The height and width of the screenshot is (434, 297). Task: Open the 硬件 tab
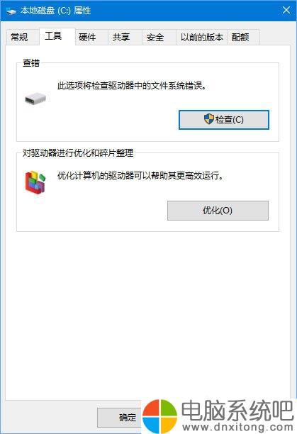(87, 37)
